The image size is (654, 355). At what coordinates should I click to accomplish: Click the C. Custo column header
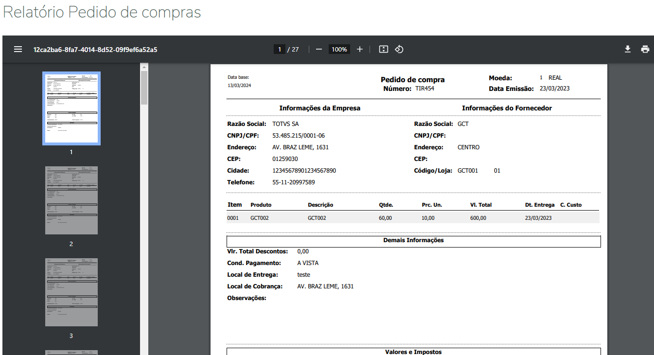pos(571,205)
